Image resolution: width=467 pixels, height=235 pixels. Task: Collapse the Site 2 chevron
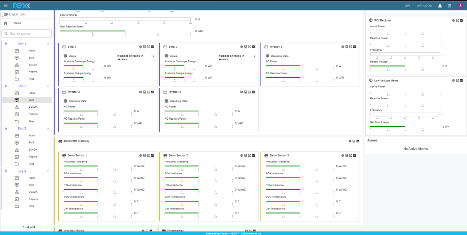coord(48,86)
